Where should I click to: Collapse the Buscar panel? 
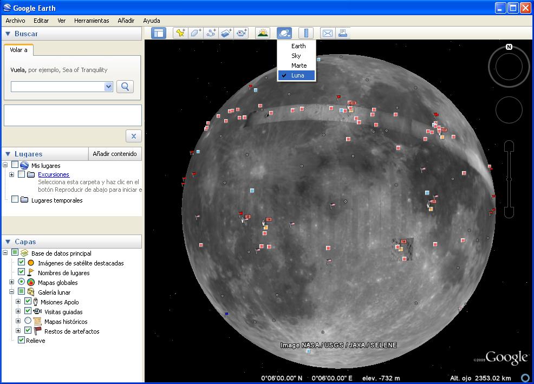(x=8, y=34)
